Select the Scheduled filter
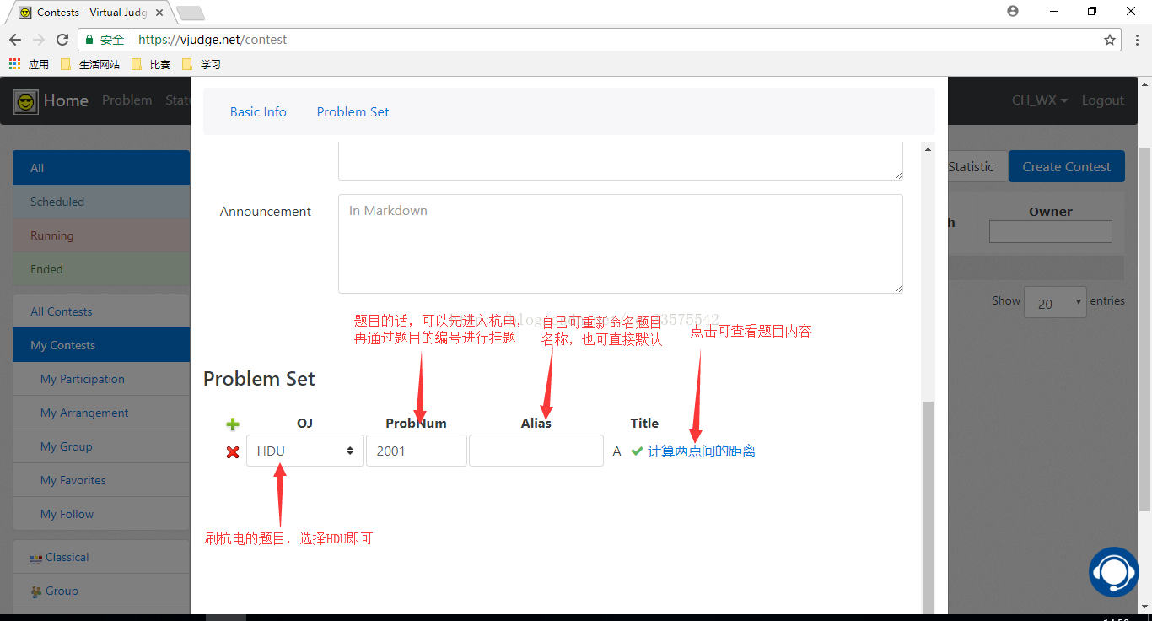1152x621 pixels. coord(101,202)
